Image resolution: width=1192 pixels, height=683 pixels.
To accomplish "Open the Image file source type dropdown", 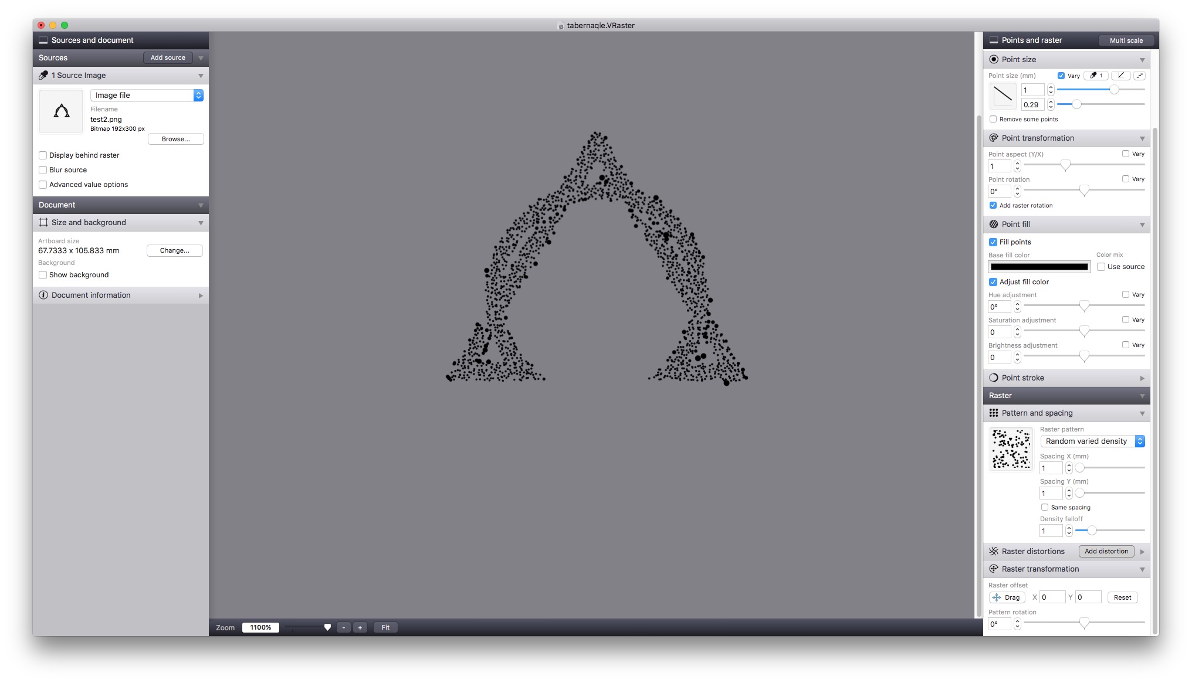I will coord(147,95).
